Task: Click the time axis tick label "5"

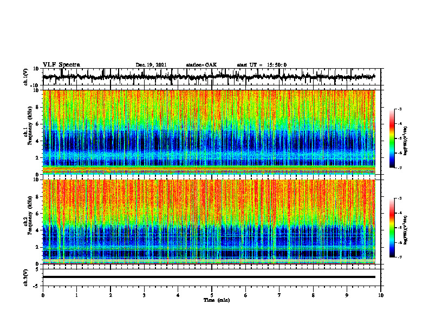Action: [x=212, y=295]
